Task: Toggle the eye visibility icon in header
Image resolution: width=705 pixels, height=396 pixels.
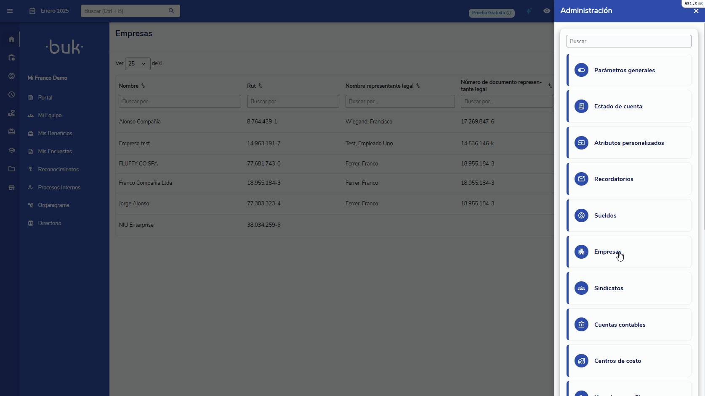Action: (547, 11)
